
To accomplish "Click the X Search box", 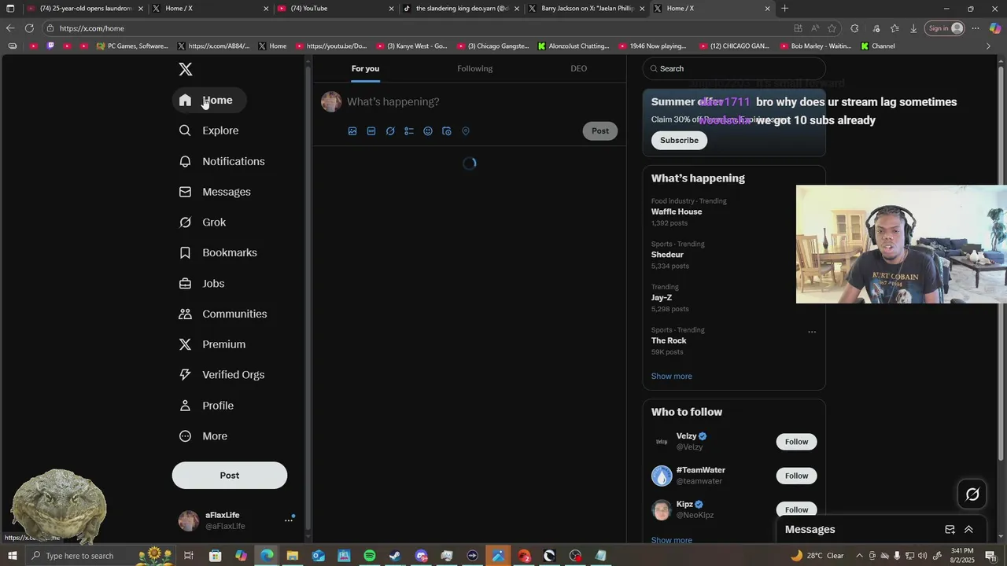I will tap(734, 68).
